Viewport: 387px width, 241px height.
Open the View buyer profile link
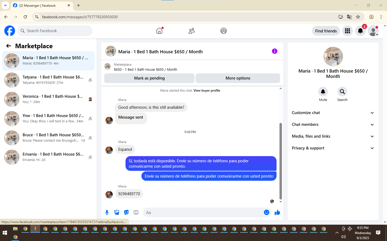coord(207,91)
